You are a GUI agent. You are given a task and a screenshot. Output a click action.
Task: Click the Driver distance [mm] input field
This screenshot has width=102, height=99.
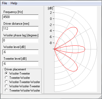(x=20, y=29)
